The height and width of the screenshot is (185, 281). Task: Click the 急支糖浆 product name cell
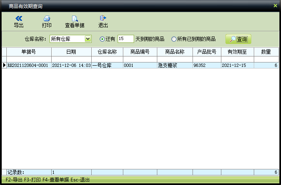[175, 65]
